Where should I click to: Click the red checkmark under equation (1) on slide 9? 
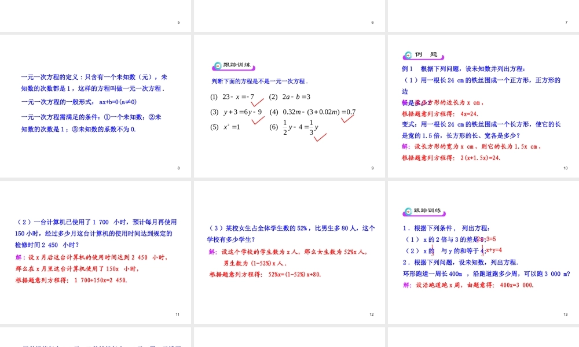256,102
